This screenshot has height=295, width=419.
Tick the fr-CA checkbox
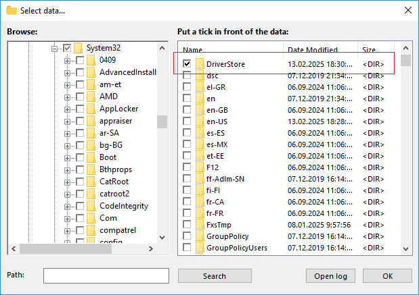pos(187,201)
